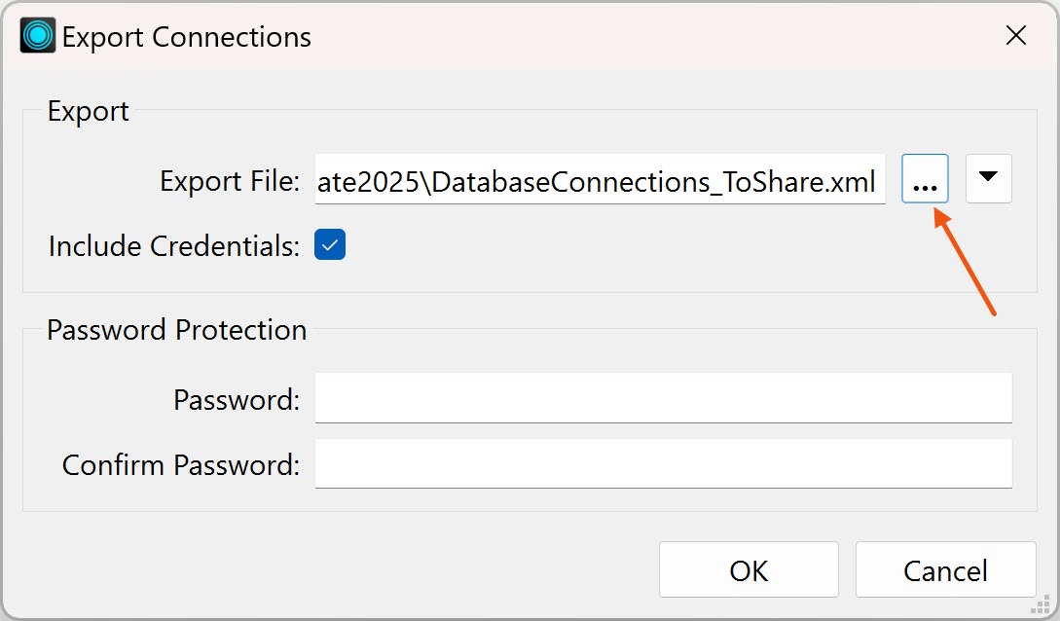
Task: Click the Password label text
Action: [237, 400]
